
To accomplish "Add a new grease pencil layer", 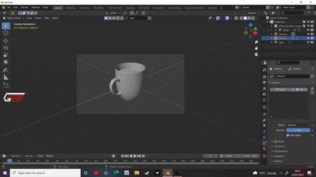I will pos(312,88).
